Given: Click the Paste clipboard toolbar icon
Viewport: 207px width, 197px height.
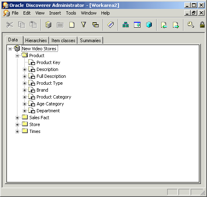Looking at the screenshot, I should pos(33,25).
